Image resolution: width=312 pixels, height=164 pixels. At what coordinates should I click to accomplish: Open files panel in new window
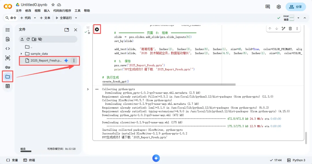[x=67, y=30]
